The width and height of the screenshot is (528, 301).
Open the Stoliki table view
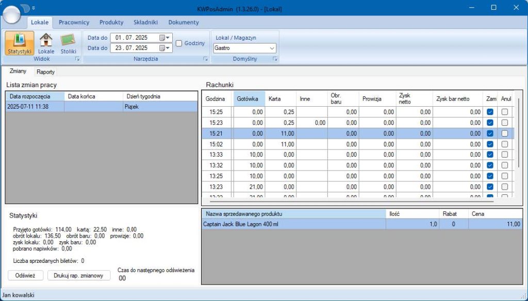(68, 43)
